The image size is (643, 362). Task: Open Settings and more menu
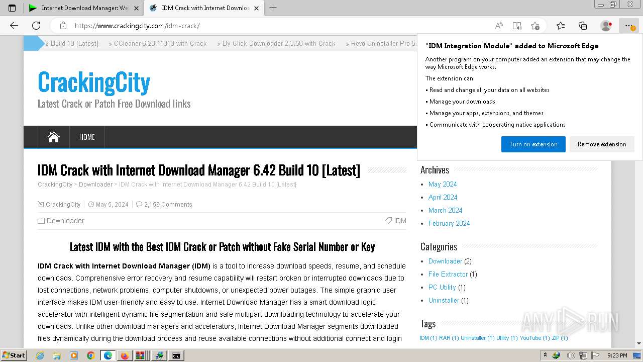(x=628, y=26)
